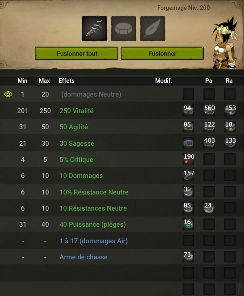Select the Résistances Neutre Pa rune with quantity 24

click(209, 208)
